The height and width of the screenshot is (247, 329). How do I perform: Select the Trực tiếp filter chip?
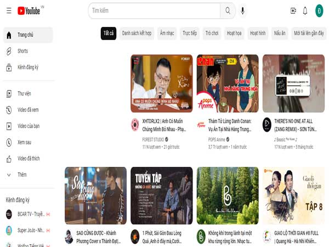[x=190, y=33]
